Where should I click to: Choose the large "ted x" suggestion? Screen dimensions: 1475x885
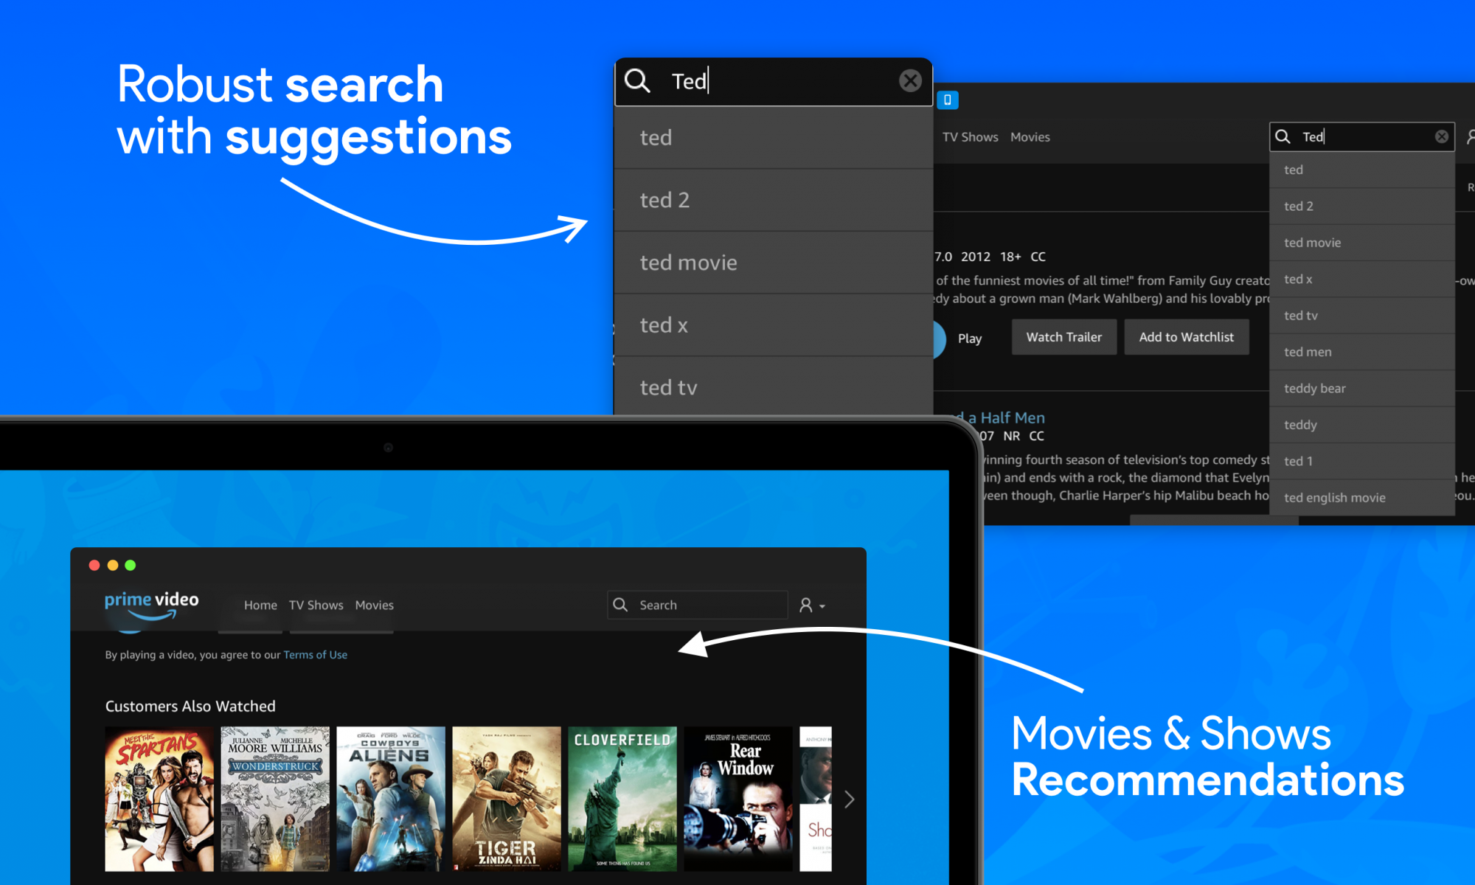(774, 325)
